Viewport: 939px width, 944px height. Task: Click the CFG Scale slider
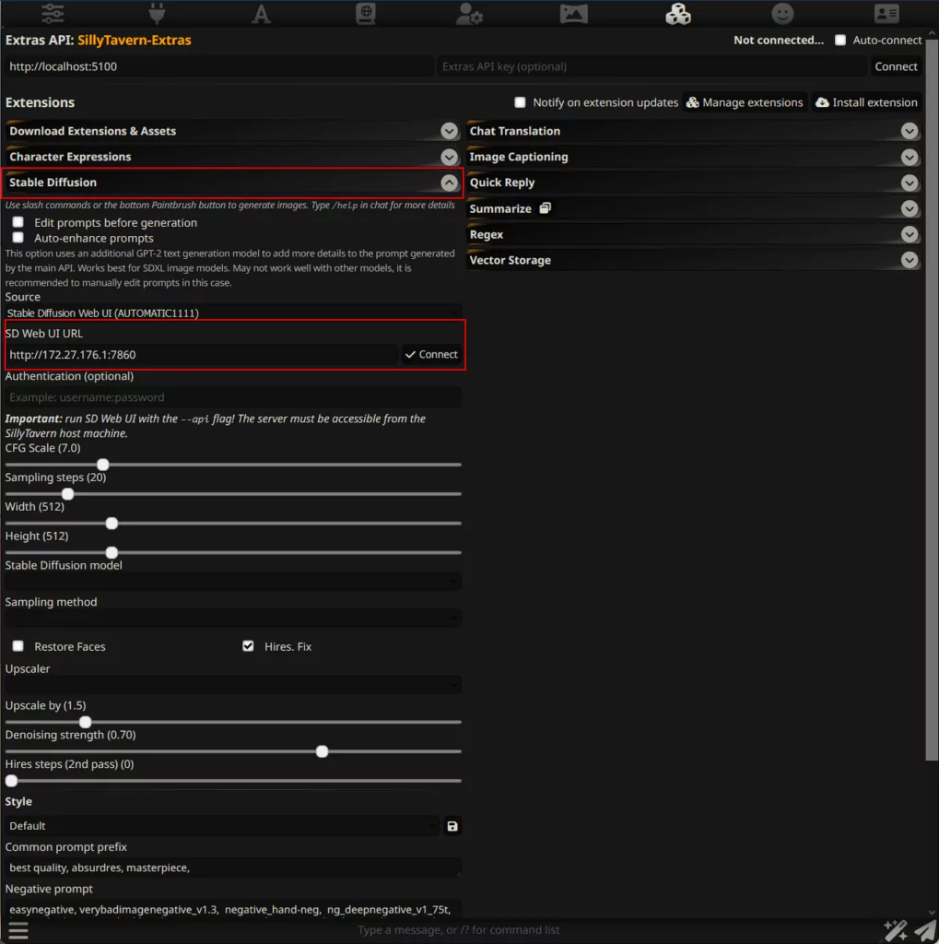(x=232, y=465)
